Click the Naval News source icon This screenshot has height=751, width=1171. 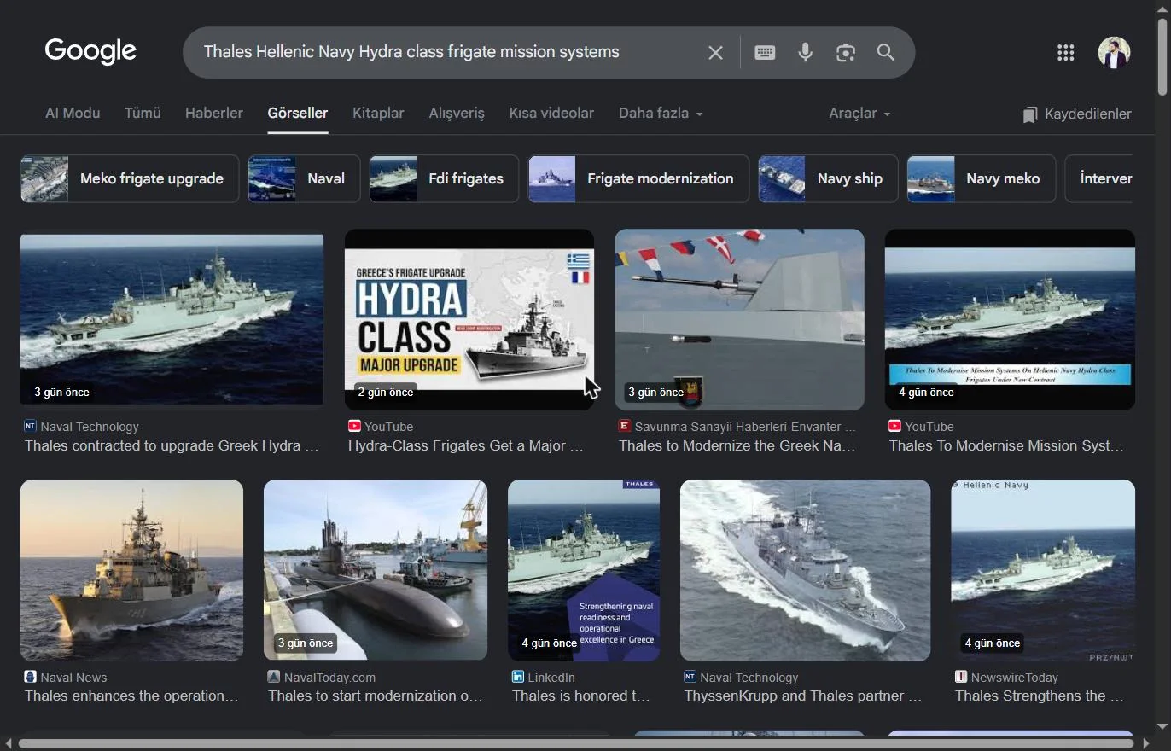[30, 677]
